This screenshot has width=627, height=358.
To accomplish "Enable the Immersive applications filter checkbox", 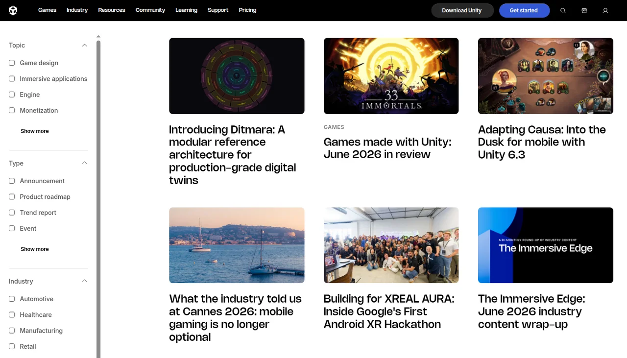I will [x=12, y=78].
